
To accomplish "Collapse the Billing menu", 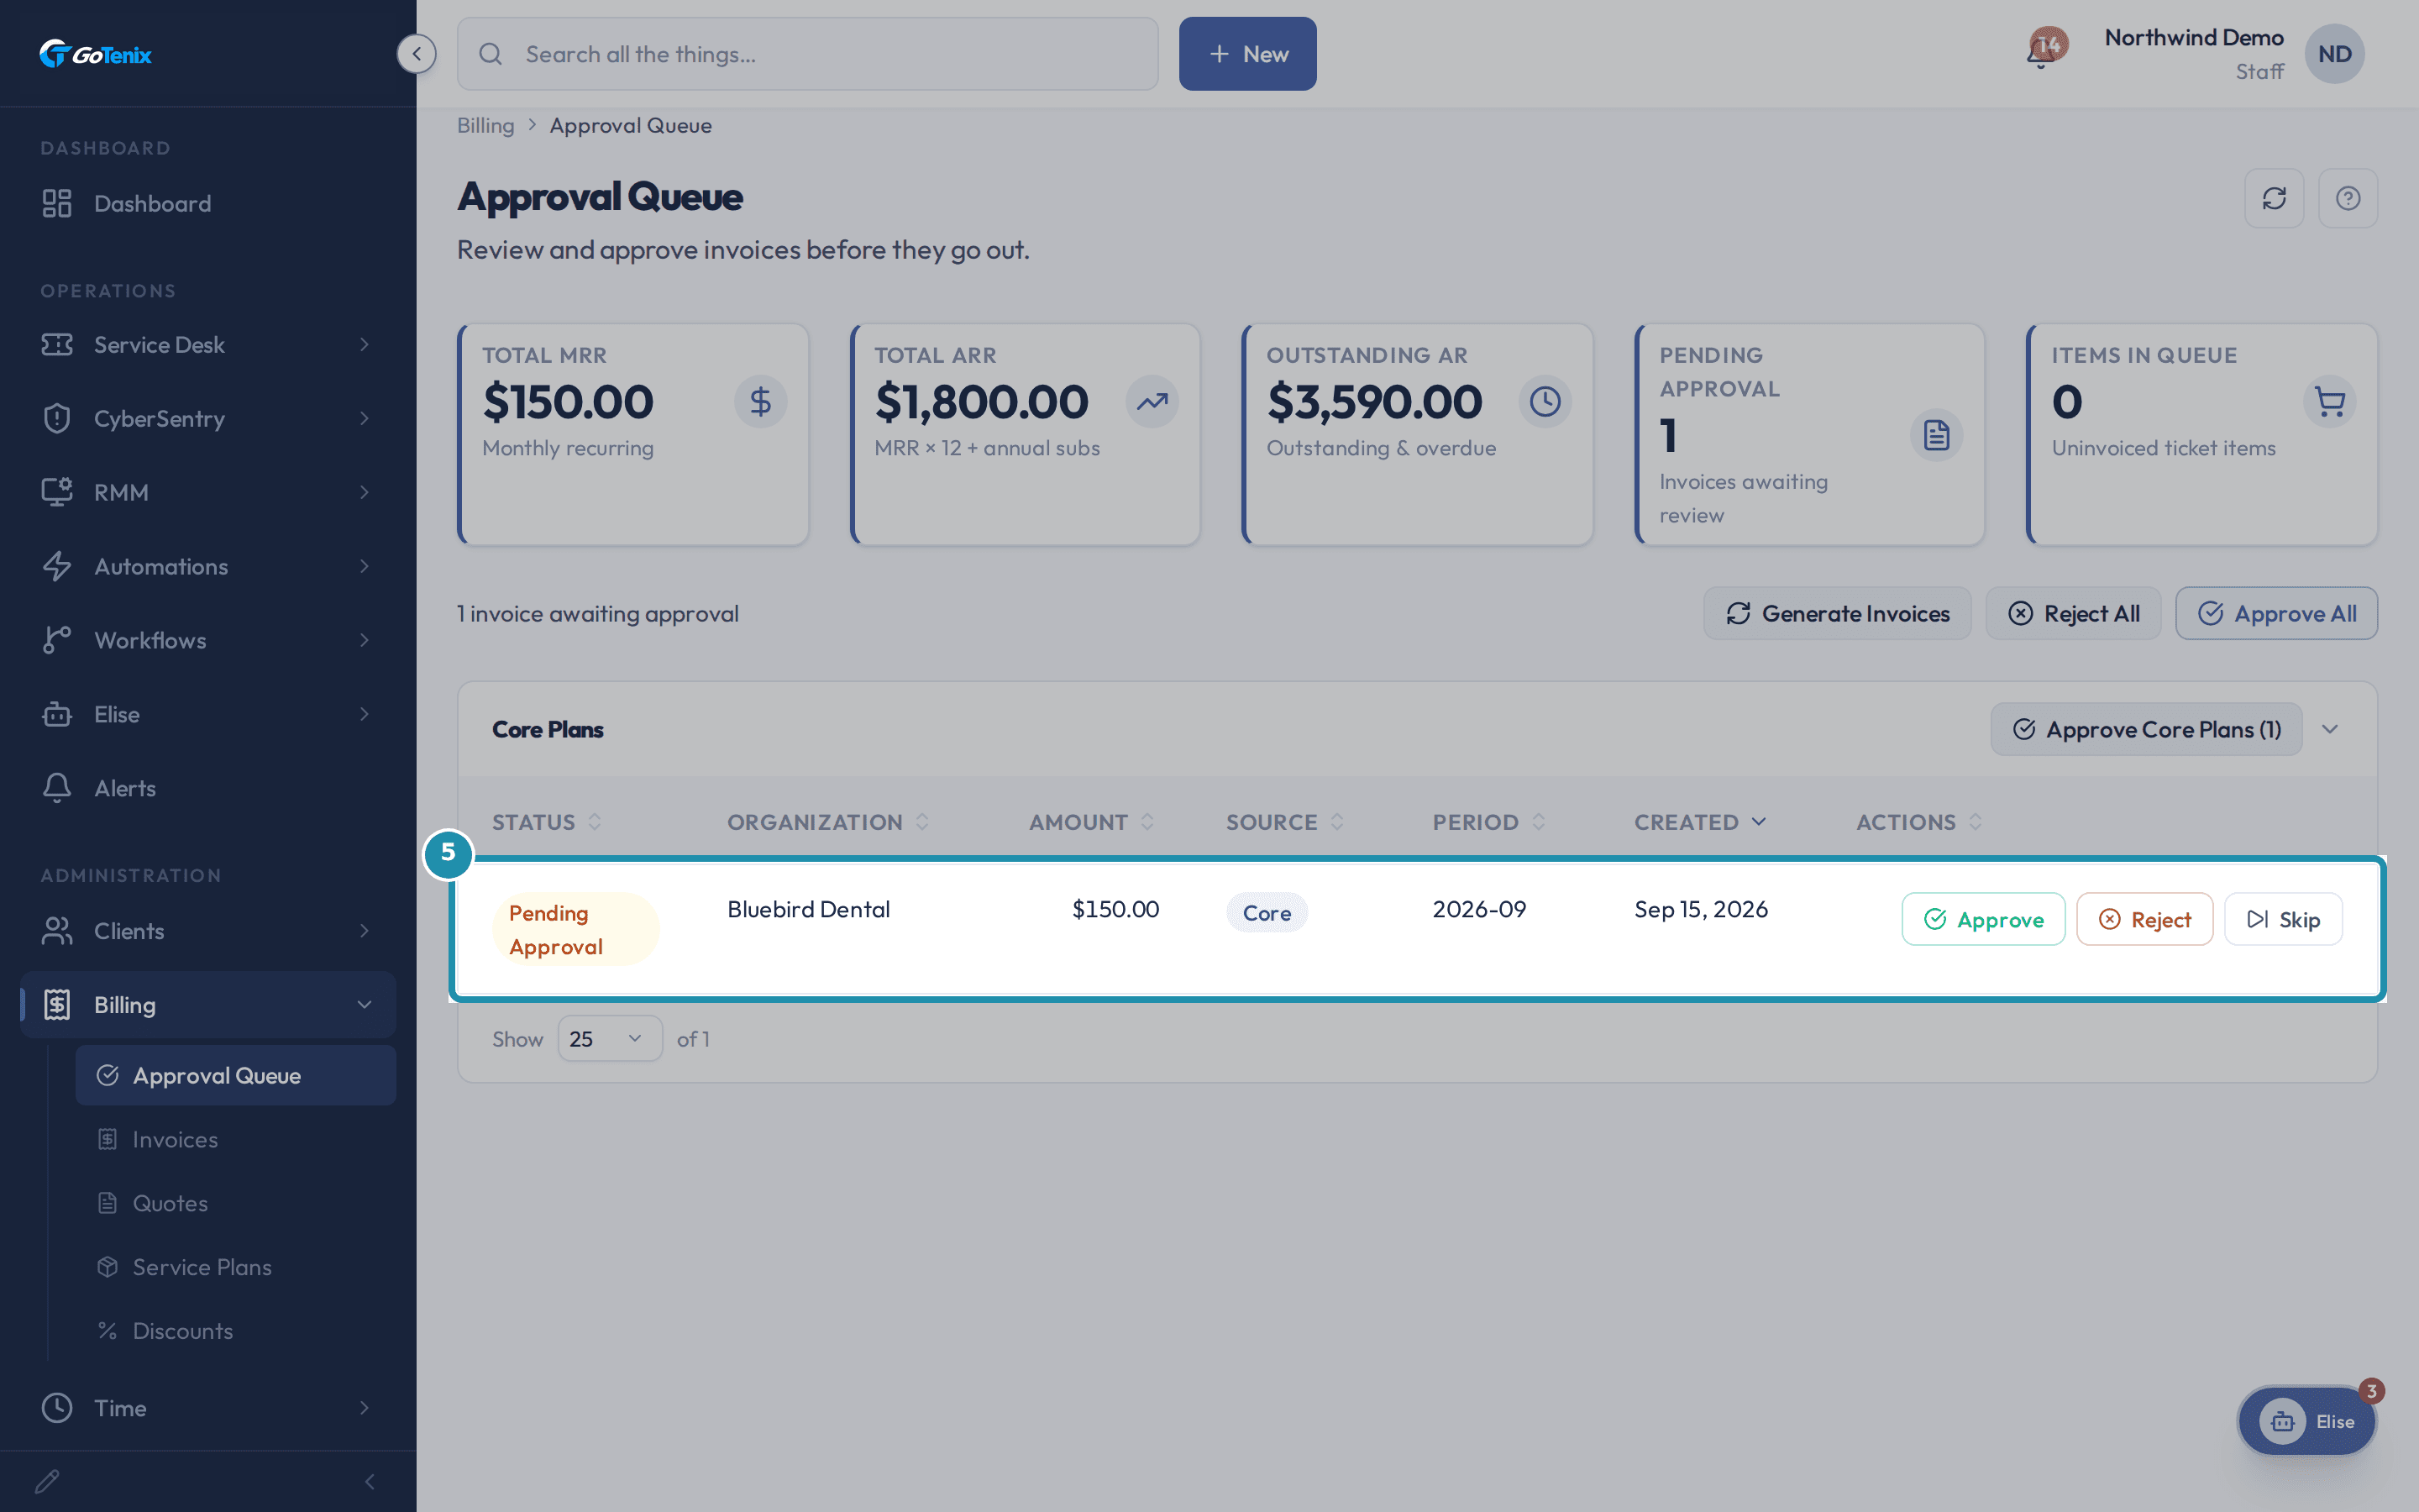I will click(x=207, y=1005).
